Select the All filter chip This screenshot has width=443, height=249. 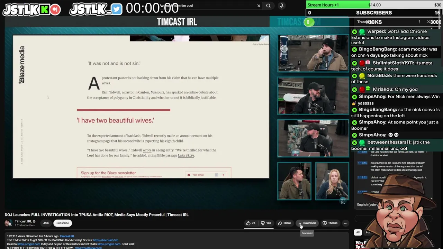coord(358,232)
